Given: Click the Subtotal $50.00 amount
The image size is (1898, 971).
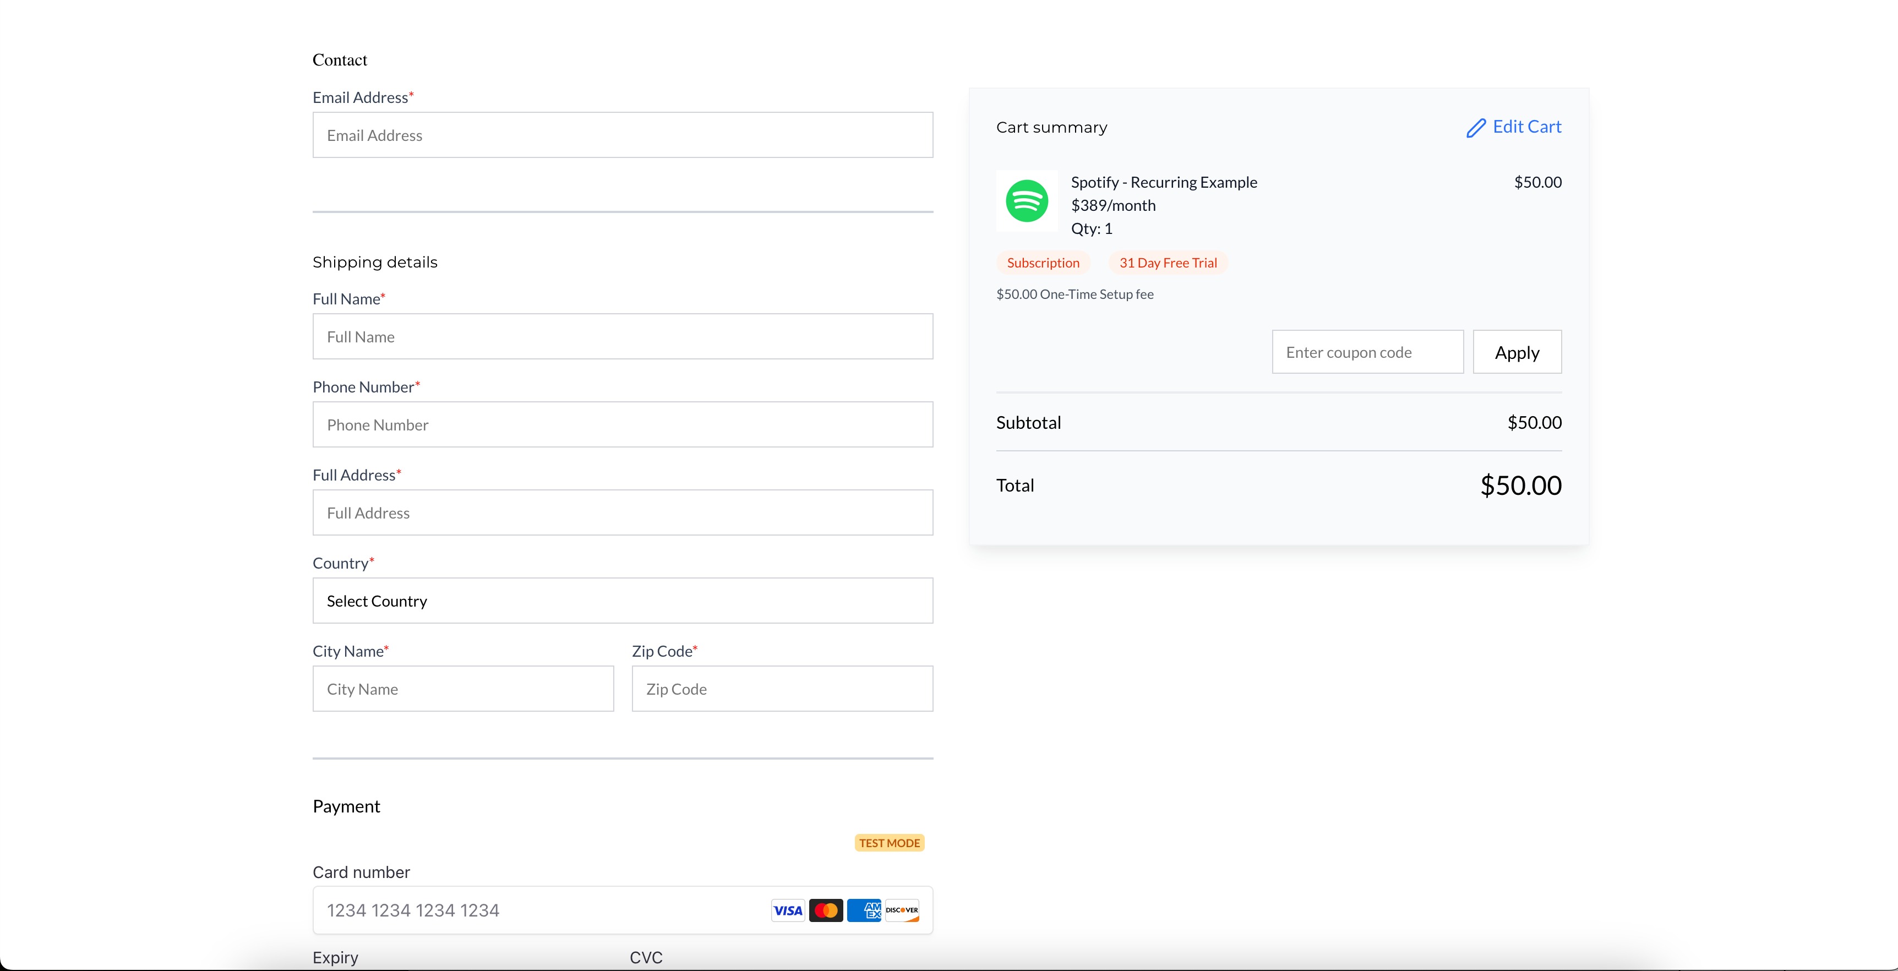Looking at the screenshot, I should 1534,422.
